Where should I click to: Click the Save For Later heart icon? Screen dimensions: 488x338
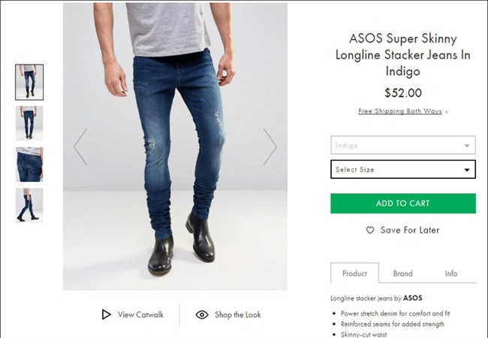pos(369,231)
